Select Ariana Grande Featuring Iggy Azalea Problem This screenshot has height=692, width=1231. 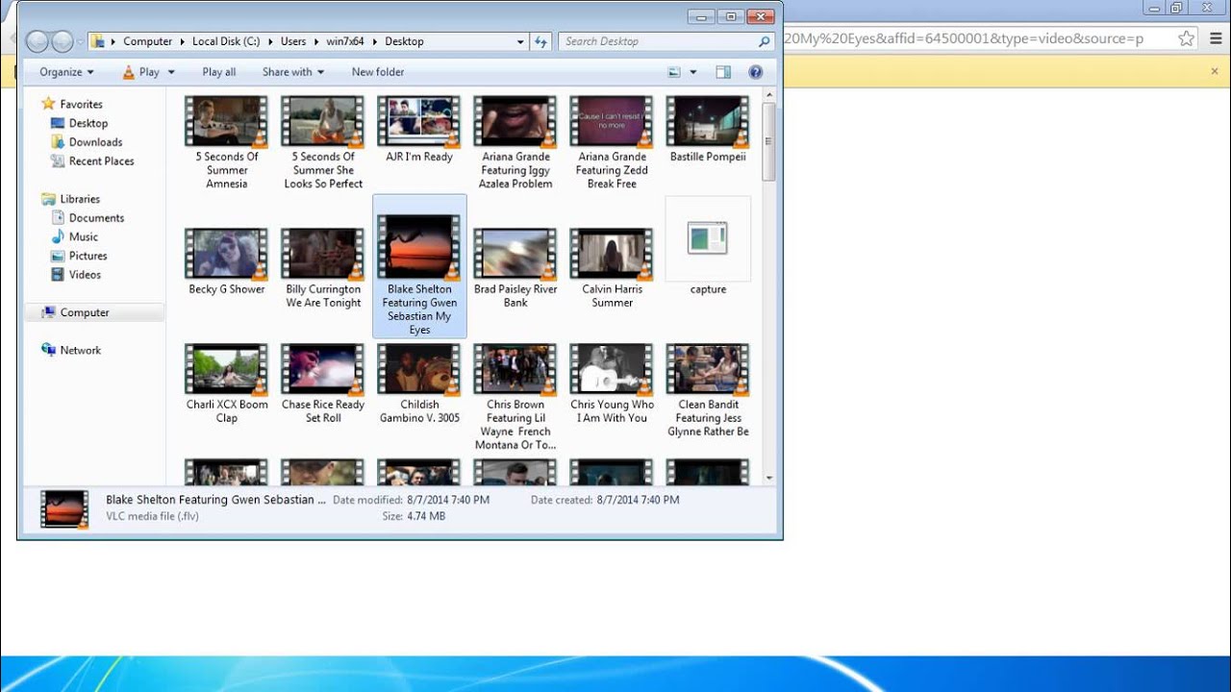coord(515,143)
